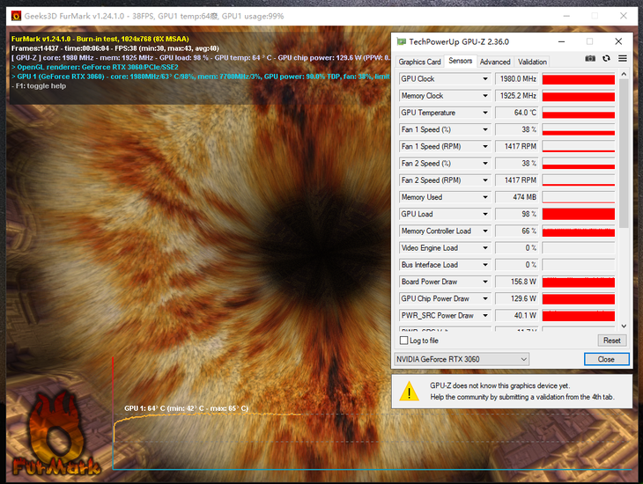Maximize the FurMark window

pyautogui.click(x=595, y=16)
